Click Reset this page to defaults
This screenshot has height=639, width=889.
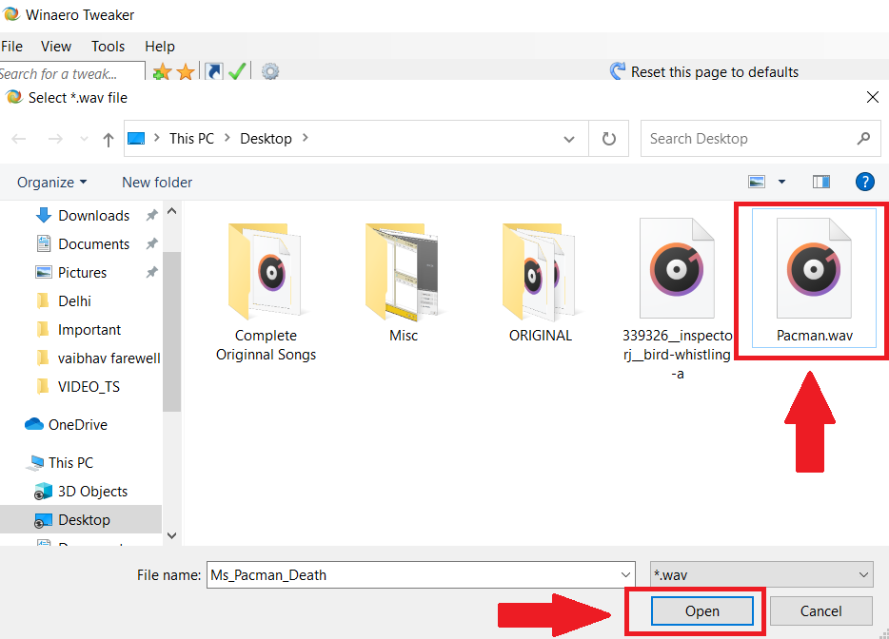click(x=704, y=72)
